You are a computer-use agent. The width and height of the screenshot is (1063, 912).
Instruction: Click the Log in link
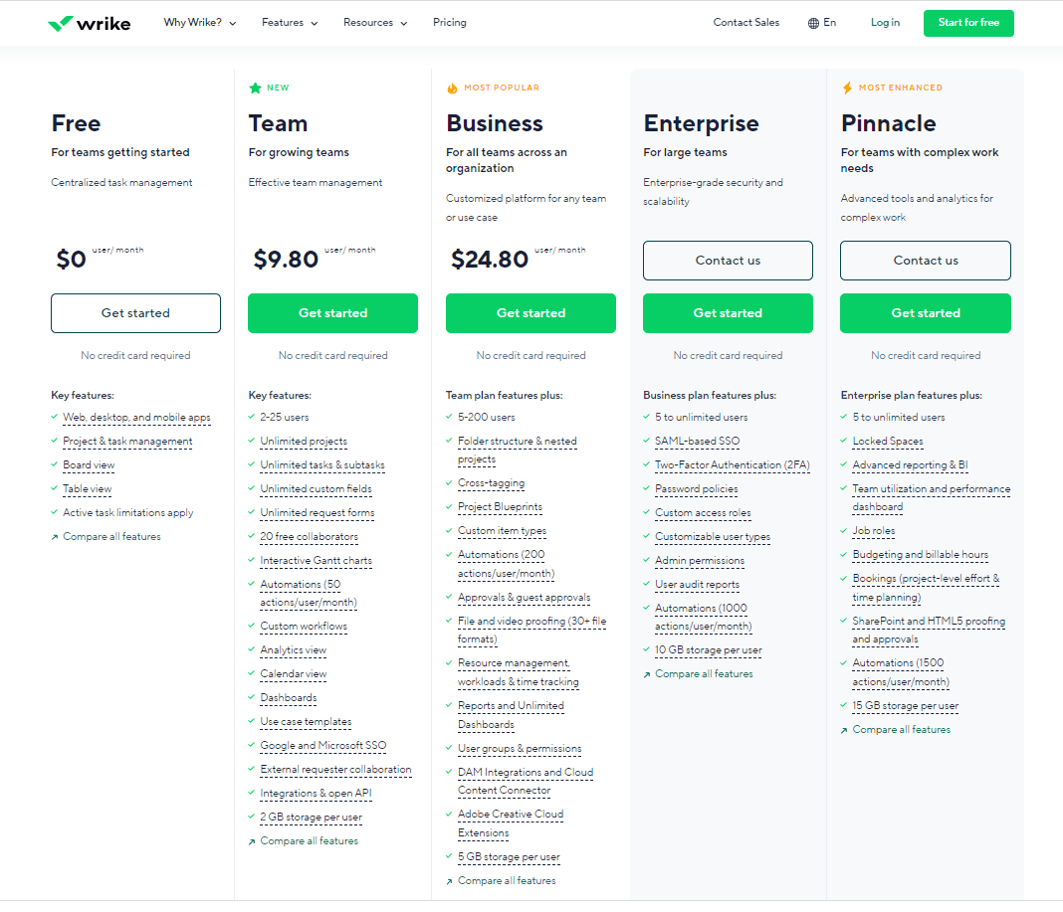[885, 22]
